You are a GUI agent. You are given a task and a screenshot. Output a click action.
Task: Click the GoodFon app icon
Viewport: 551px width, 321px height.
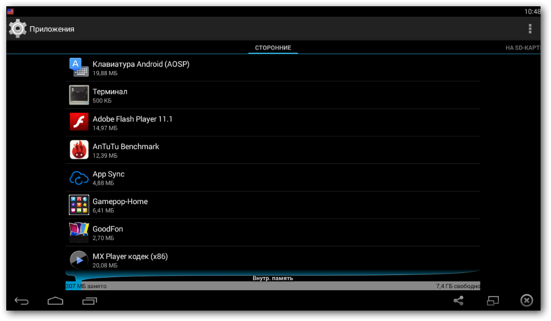(x=79, y=232)
